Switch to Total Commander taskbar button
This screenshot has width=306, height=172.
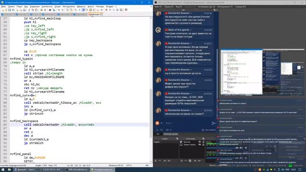coord(25,170)
